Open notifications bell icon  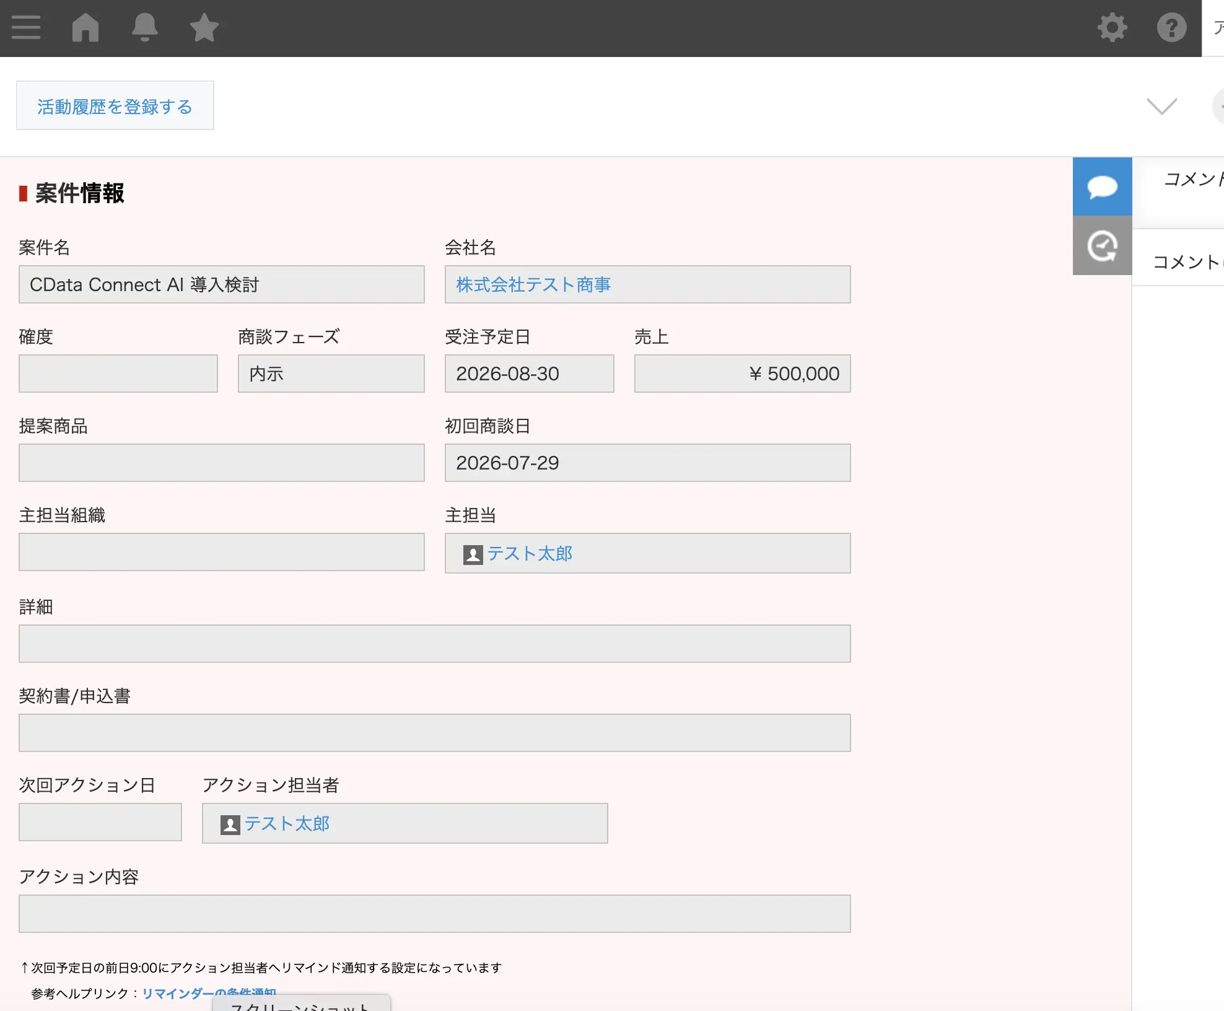pos(145,28)
